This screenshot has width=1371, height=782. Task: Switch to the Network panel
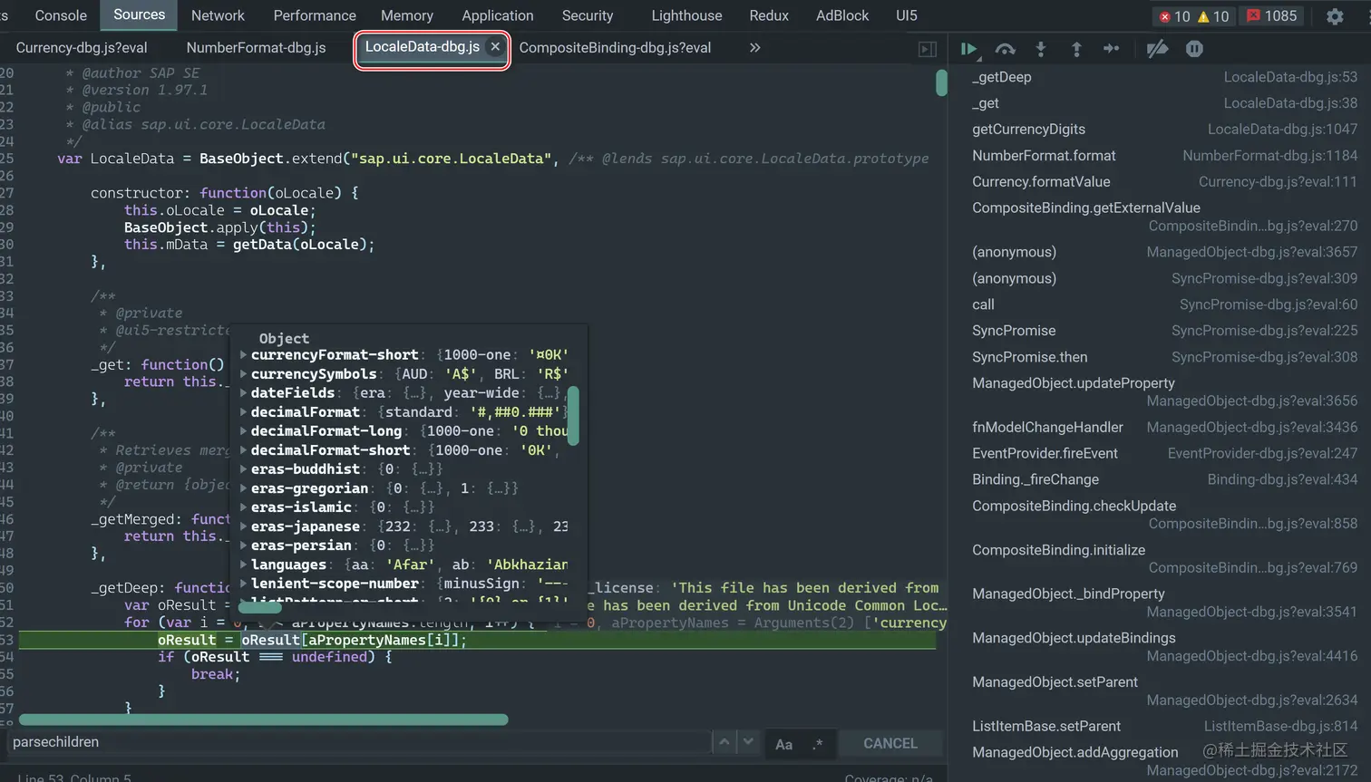click(x=218, y=15)
